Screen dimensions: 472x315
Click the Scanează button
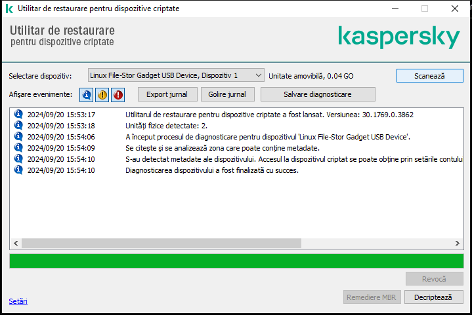click(x=429, y=76)
